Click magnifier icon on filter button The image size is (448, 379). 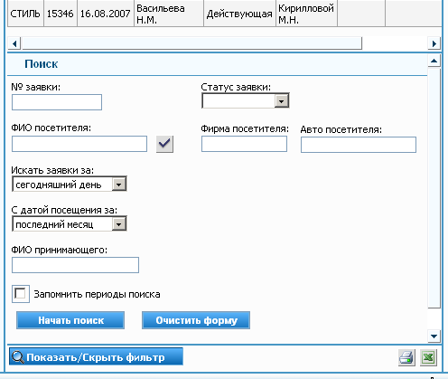pos(18,357)
